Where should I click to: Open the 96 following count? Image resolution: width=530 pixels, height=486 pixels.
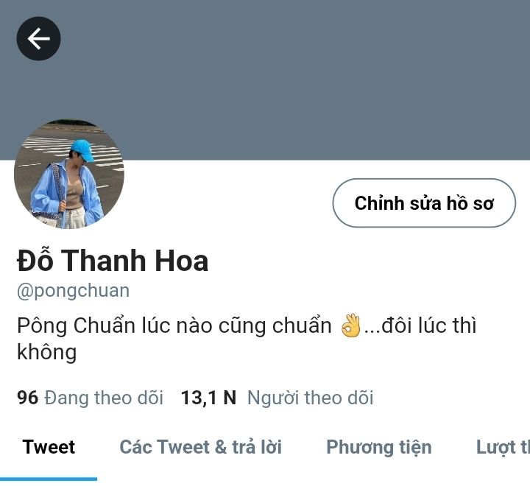coord(27,398)
